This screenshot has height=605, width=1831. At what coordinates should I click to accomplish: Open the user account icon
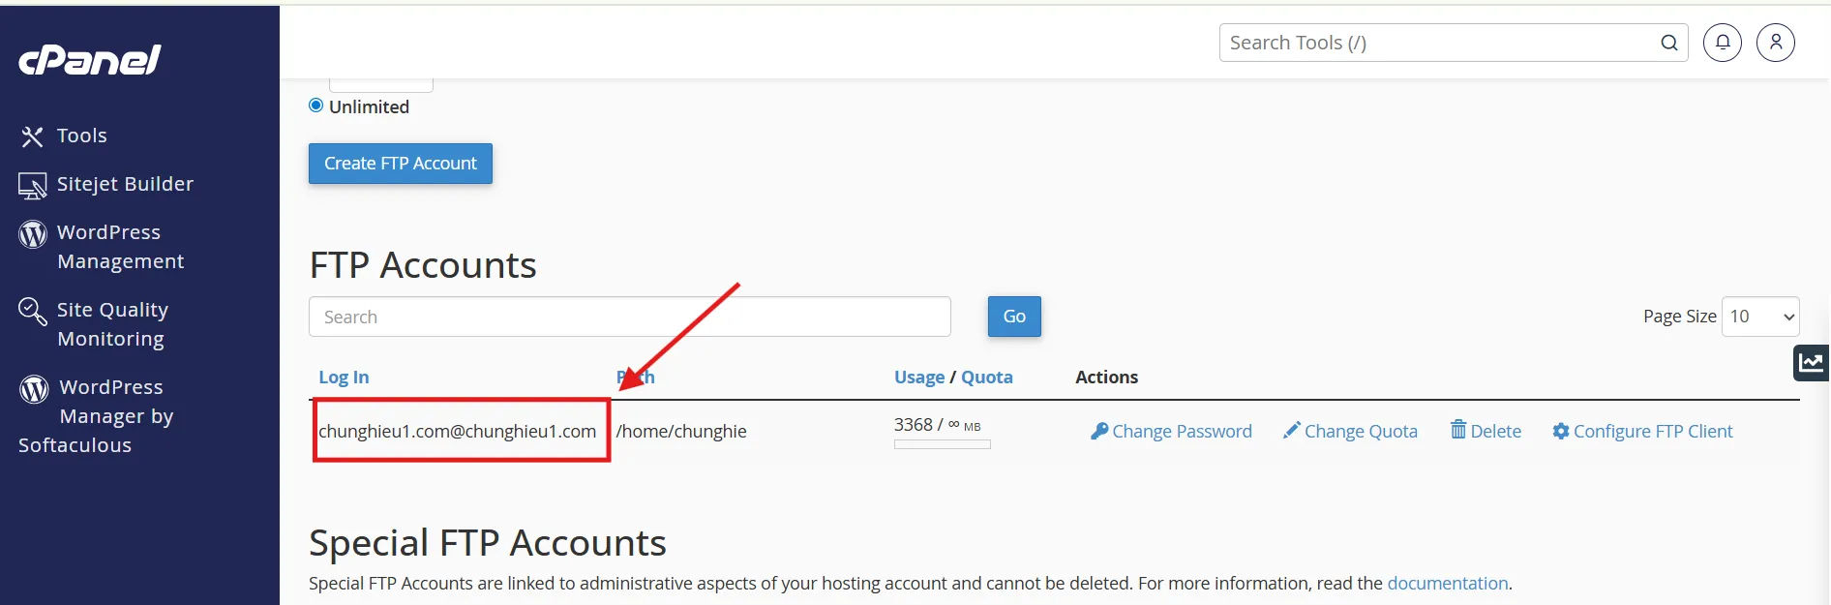[x=1776, y=43]
